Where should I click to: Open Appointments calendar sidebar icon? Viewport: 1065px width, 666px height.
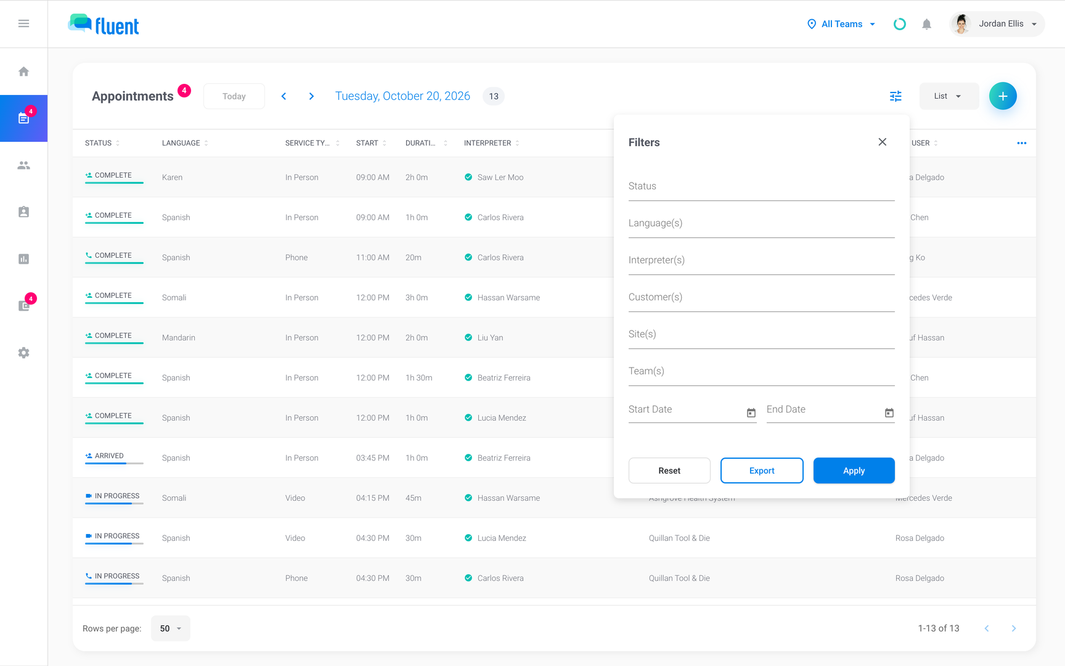coord(23,118)
